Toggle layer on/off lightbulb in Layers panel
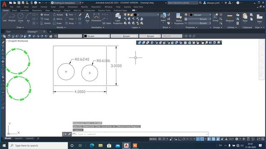The width and height of the screenshot is (266, 149). click(x=125, y=15)
